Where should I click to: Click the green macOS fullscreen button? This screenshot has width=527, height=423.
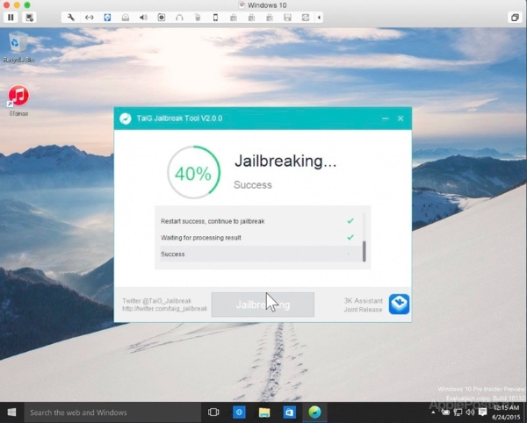click(x=27, y=4)
